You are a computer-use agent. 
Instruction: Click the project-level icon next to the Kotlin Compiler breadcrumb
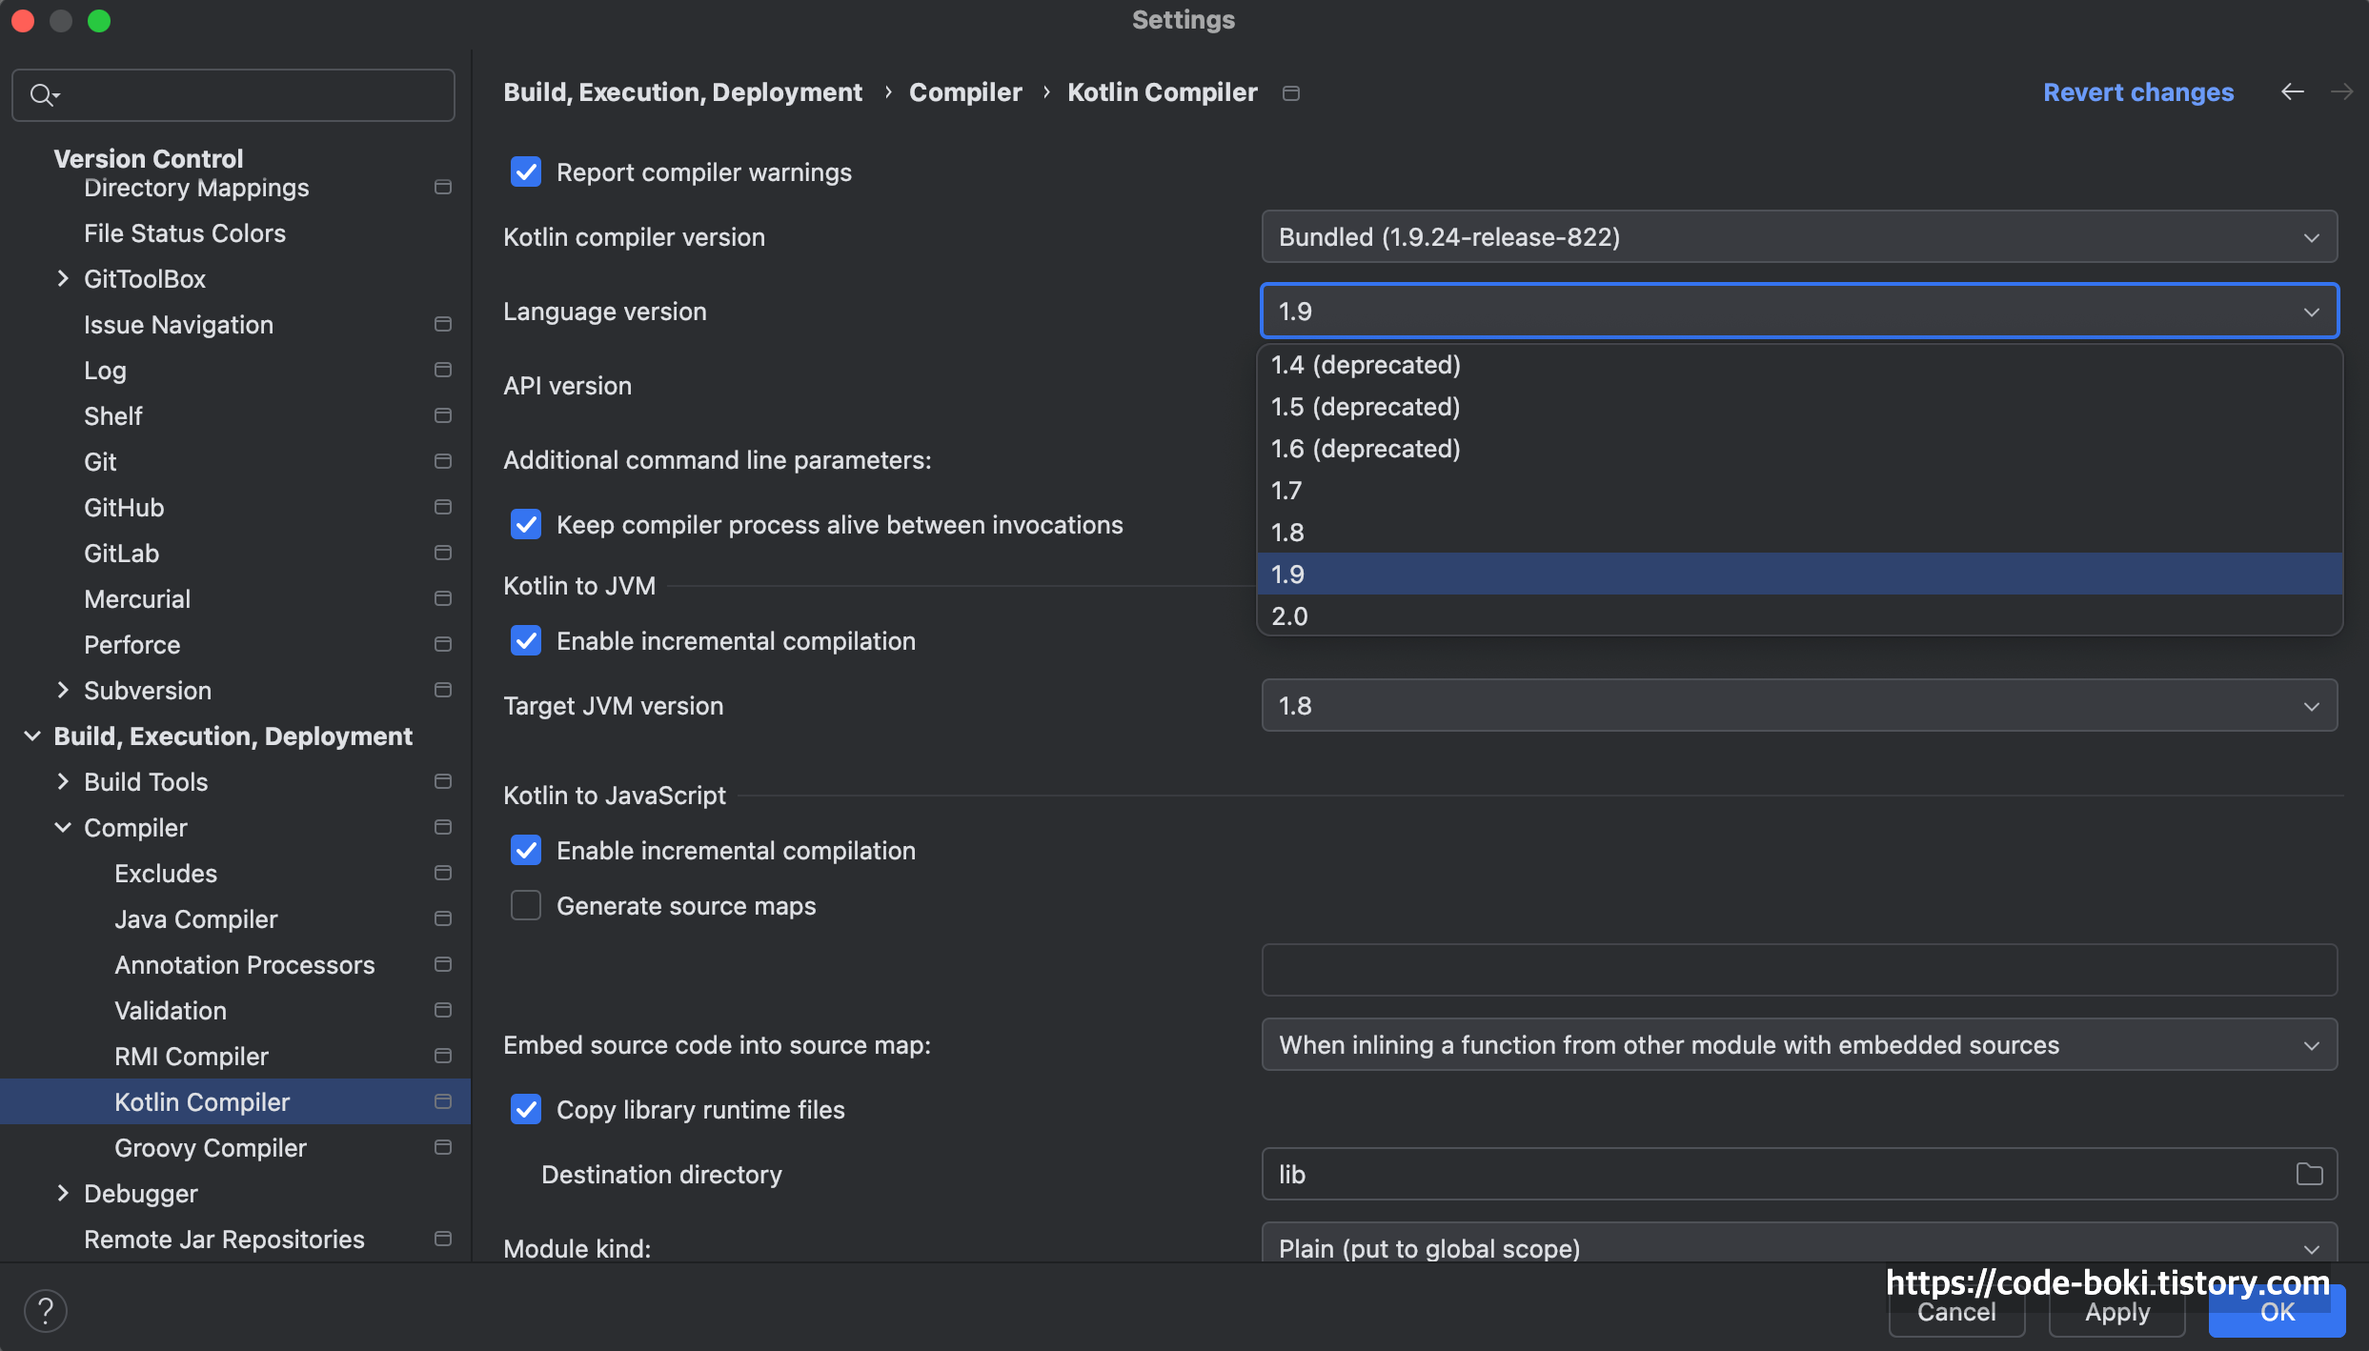click(1291, 92)
